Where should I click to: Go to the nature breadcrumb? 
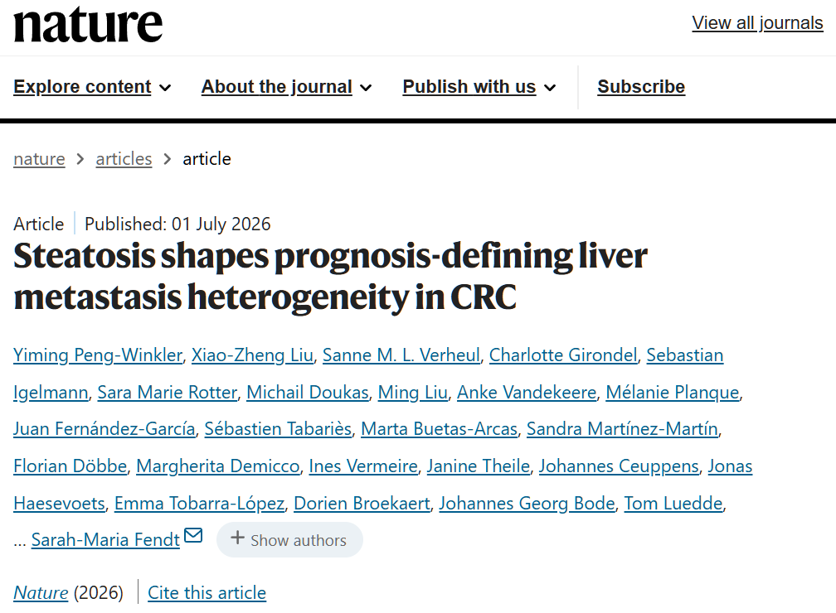[39, 159]
